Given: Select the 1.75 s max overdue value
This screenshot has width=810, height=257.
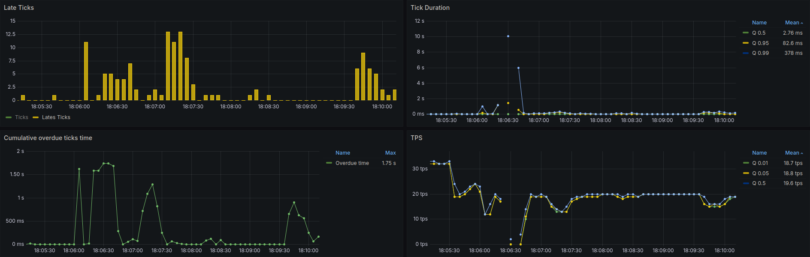Looking at the screenshot, I should [x=389, y=163].
